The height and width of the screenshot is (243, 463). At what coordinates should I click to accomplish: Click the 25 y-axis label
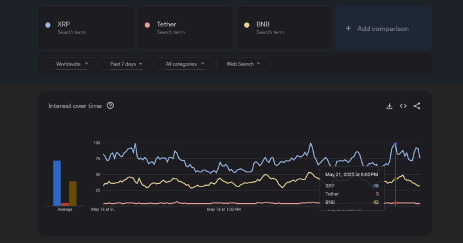pyautogui.click(x=98, y=190)
